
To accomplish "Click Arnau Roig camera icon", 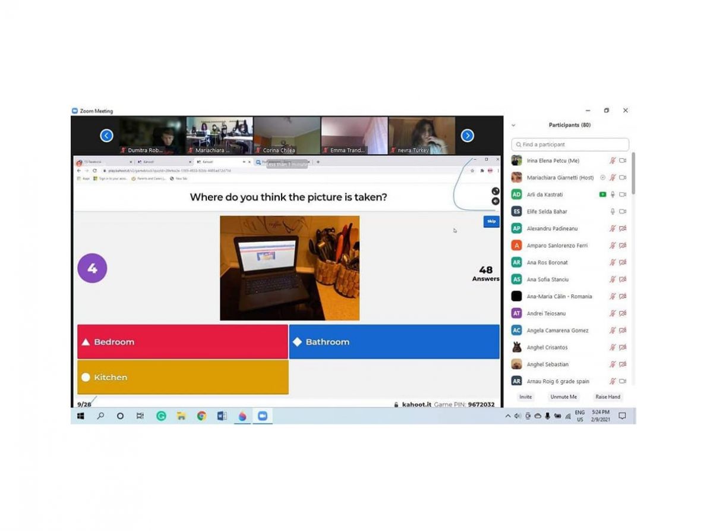I will pos(623,381).
